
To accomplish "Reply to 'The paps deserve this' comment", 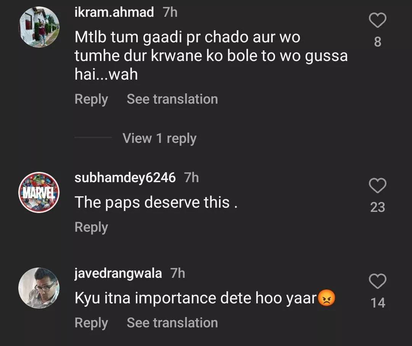I will [91, 227].
